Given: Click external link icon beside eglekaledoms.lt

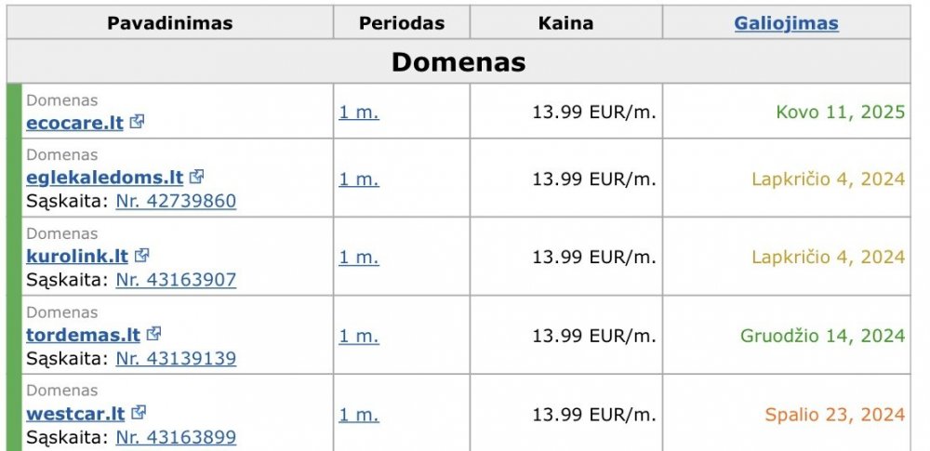Looking at the screenshot, I should click(x=196, y=177).
